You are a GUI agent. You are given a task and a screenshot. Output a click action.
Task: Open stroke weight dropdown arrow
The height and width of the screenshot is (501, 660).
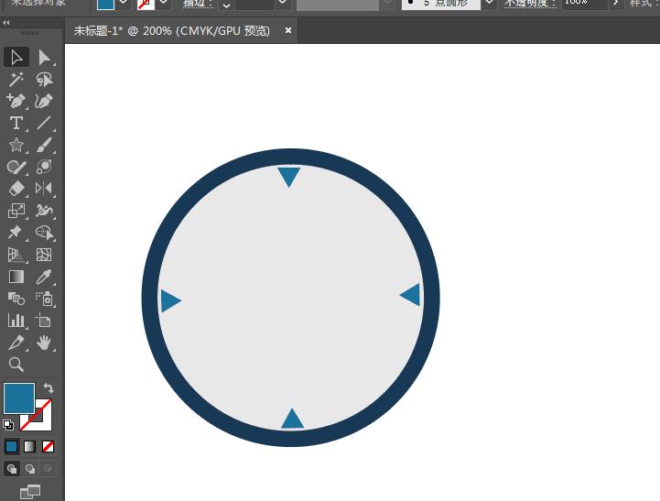283,4
